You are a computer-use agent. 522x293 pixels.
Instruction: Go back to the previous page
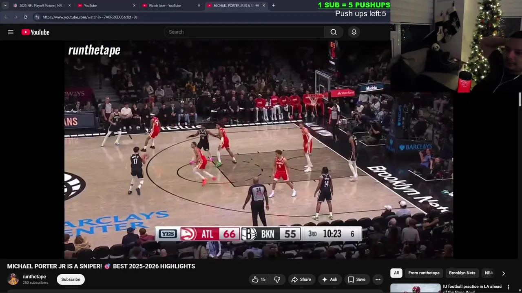point(6,17)
